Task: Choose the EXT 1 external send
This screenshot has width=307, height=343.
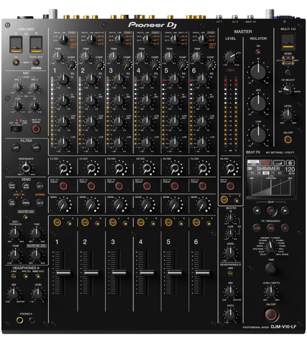Action: [x=40, y=186]
